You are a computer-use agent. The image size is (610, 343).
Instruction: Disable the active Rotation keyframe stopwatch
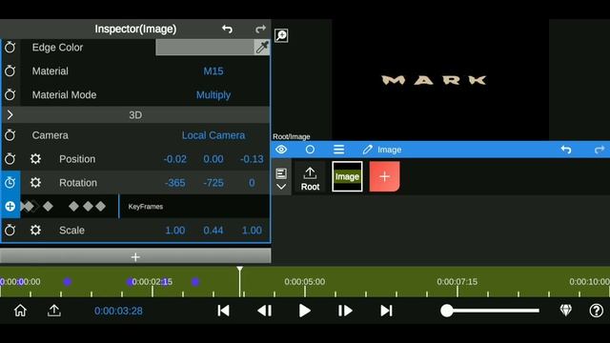(10, 182)
